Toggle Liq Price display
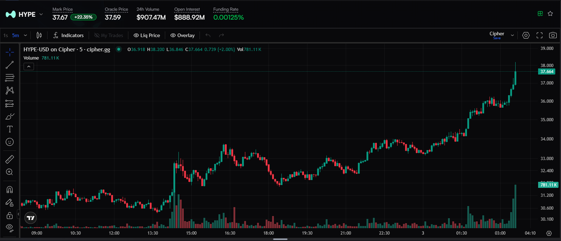561x241 pixels. (147, 35)
